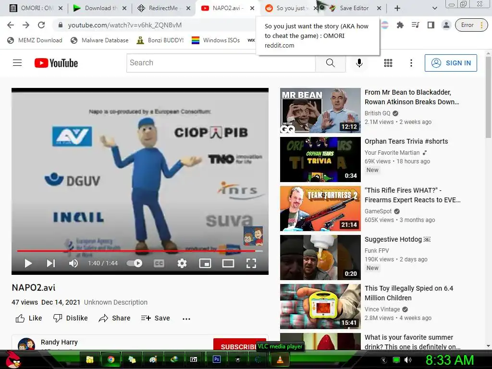
Task: Go forward one page
Action: coord(26,25)
